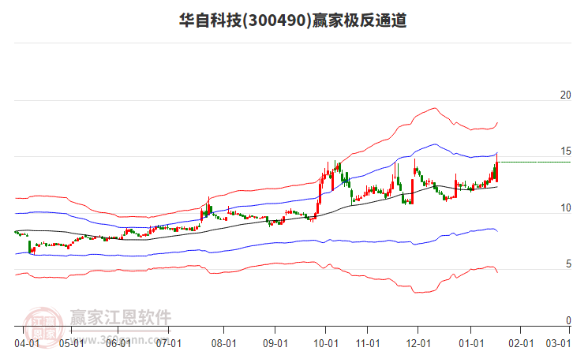Select the 05-01 date label
This screenshot has height=355, width=573.
[71, 343]
